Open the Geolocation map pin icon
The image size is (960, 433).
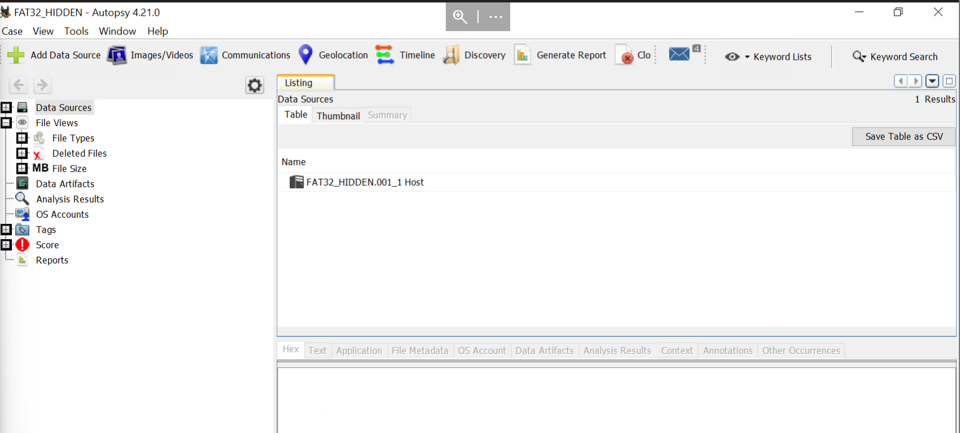click(306, 54)
